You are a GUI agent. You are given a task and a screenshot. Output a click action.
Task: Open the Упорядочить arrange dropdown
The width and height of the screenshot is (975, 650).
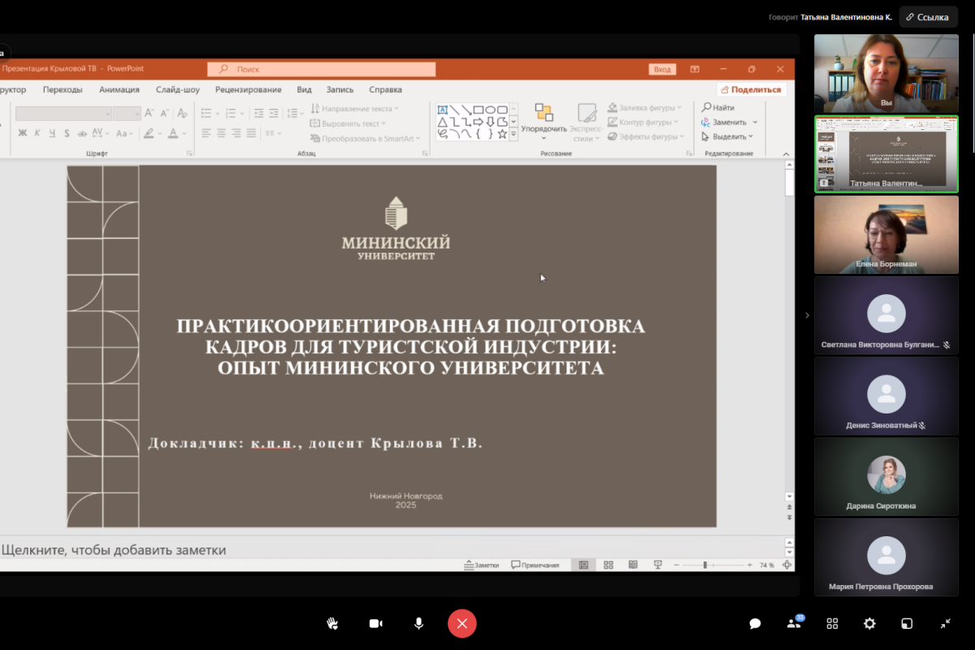click(x=544, y=120)
